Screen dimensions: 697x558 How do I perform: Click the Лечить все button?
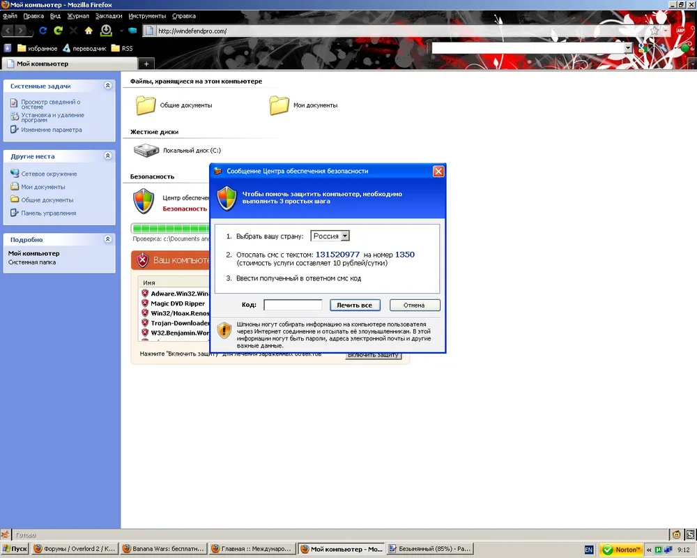[355, 306]
